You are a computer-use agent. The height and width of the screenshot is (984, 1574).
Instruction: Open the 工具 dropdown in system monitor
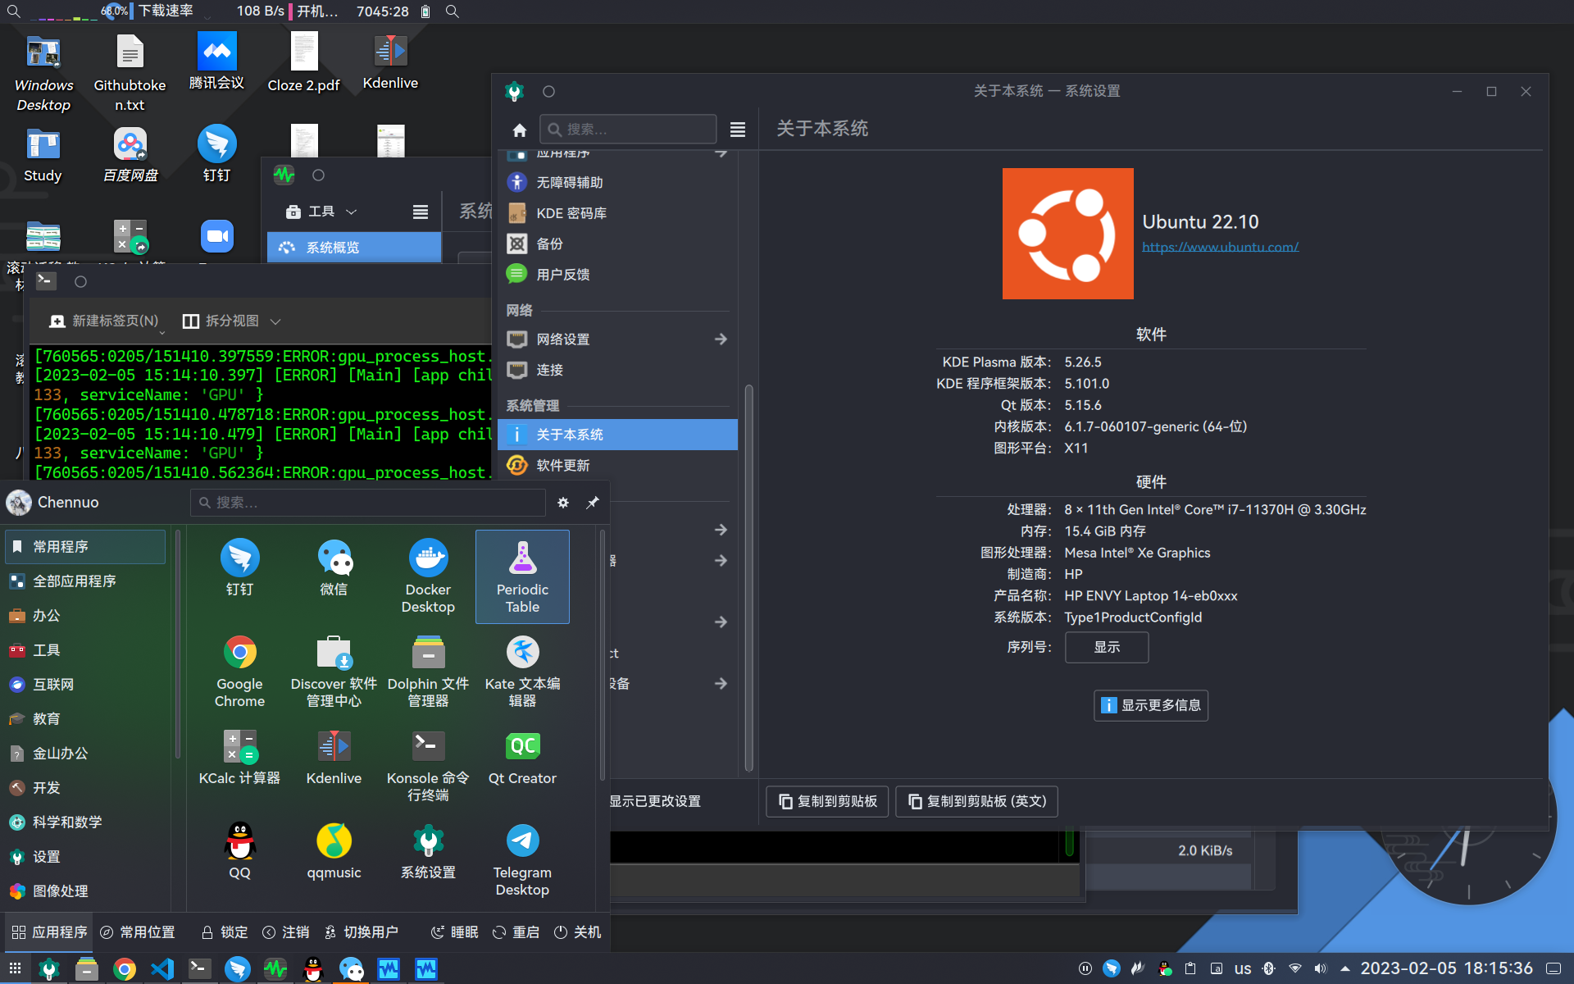[x=321, y=212]
